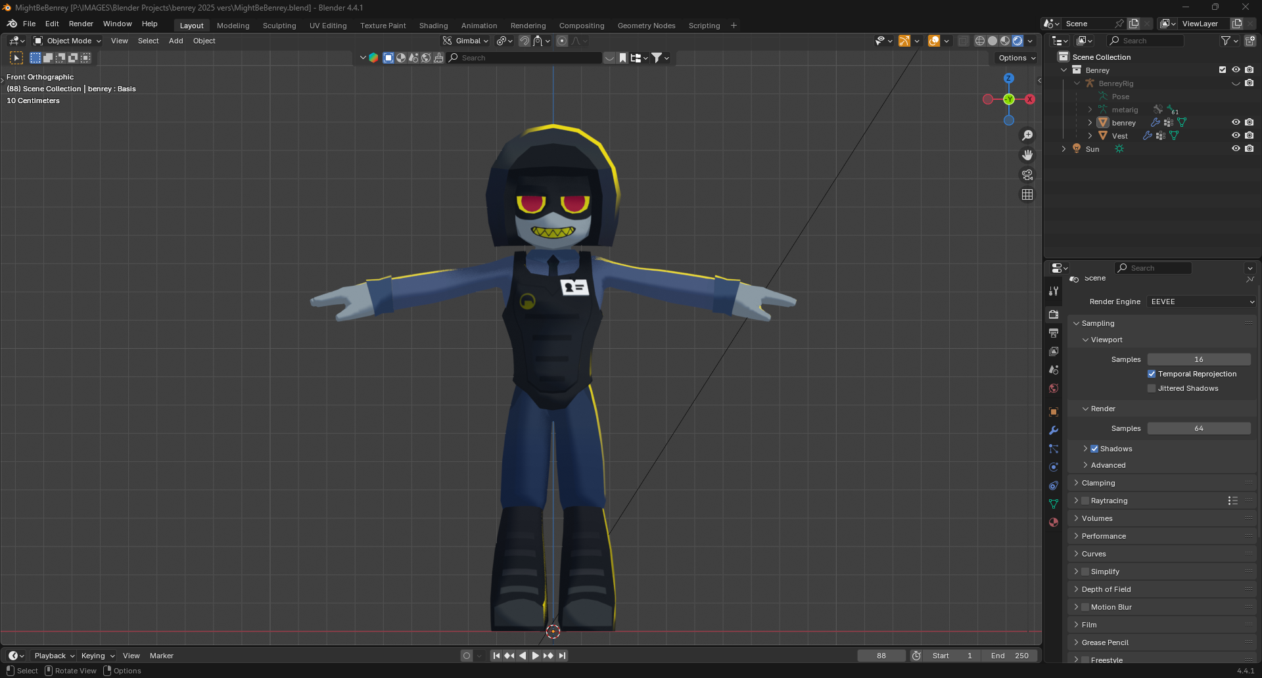Click the pan view hand gizmo
Viewport: 1262px width, 678px height.
click(x=1027, y=155)
